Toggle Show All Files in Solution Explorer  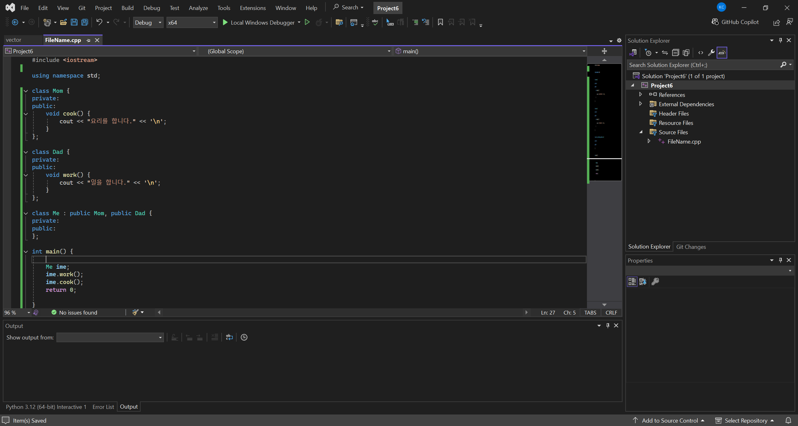(686, 53)
